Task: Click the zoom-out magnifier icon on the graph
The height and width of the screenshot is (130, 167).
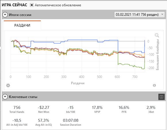Action: tap(157, 35)
